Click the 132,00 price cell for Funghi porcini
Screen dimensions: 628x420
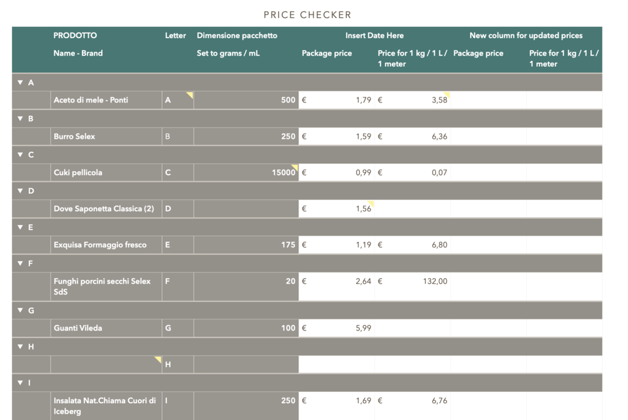tap(412, 281)
